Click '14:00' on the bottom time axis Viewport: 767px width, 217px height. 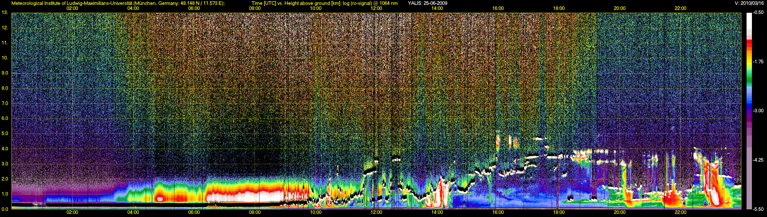437,212
